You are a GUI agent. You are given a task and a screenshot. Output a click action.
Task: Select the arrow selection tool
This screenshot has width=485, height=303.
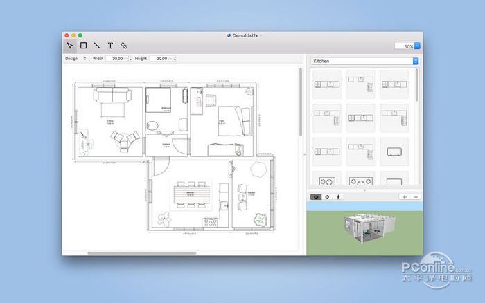[70, 46]
